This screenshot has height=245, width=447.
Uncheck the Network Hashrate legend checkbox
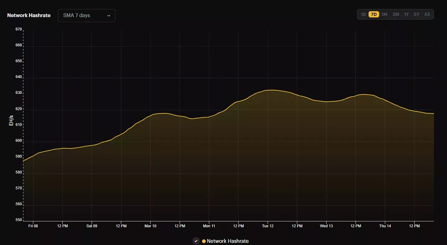pyautogui.click(x=196, y=241)
